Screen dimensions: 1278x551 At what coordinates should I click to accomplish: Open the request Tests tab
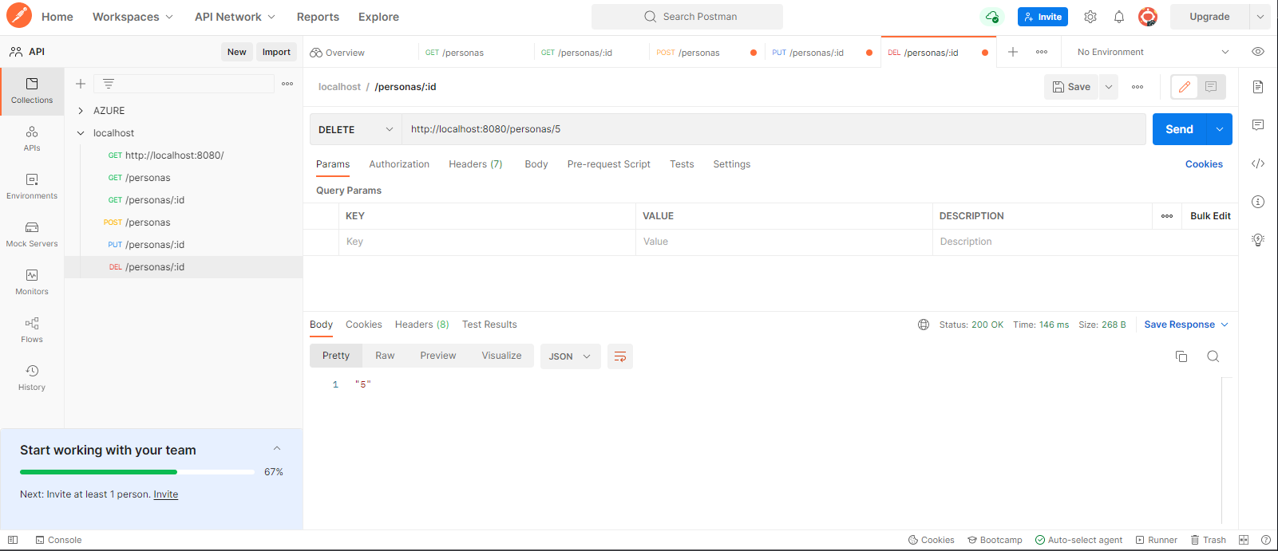point(682,164)
